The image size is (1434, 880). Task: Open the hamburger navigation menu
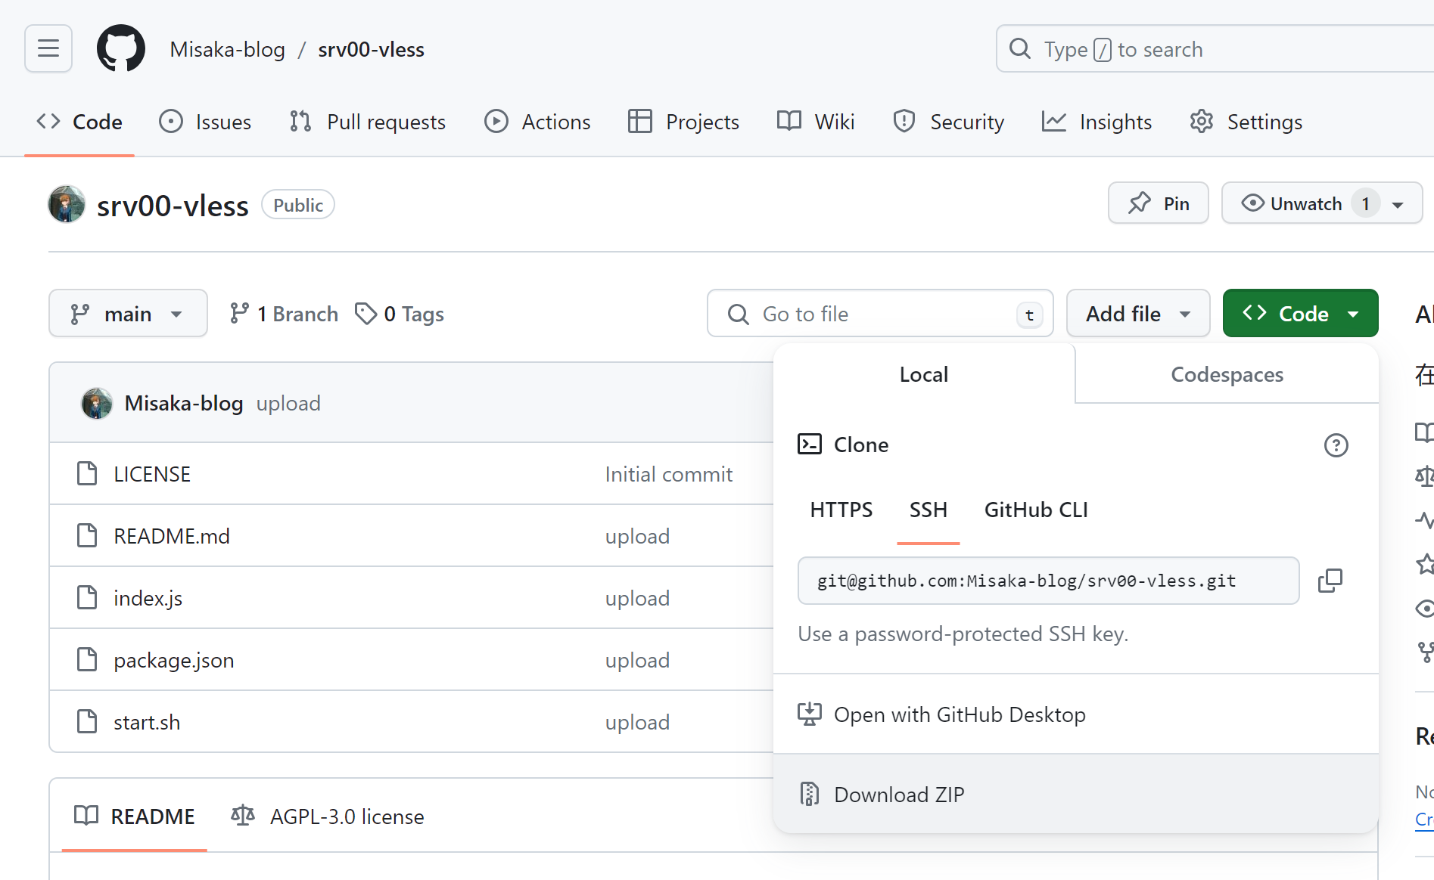48,48
